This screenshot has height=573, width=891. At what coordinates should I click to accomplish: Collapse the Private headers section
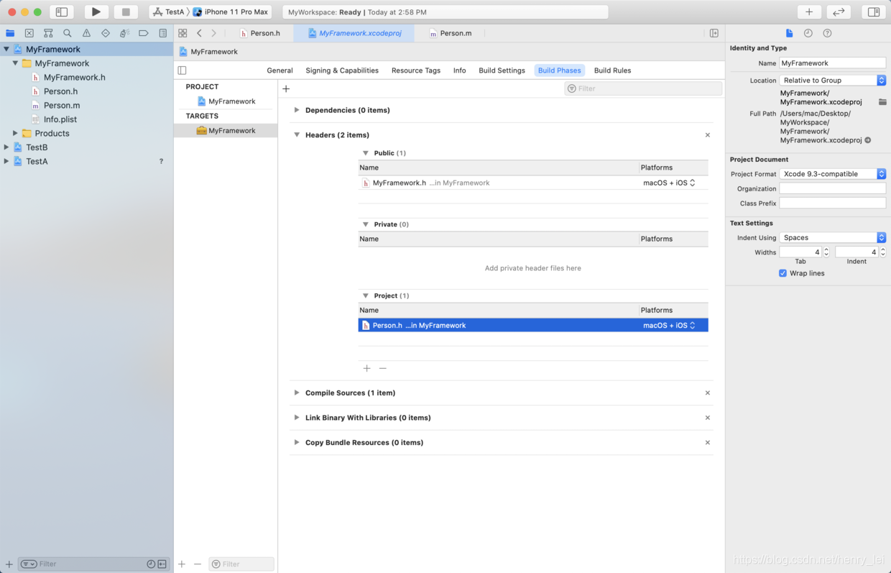click(x=366, y=224)
